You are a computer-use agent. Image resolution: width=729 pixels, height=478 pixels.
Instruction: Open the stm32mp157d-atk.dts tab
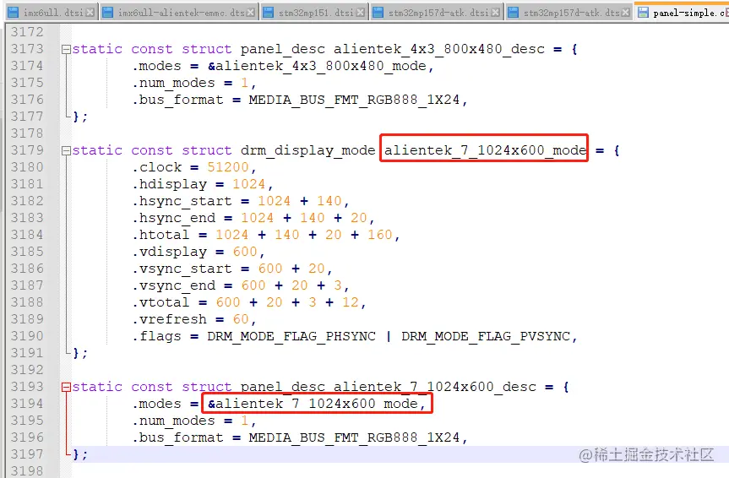pos(569,12)
